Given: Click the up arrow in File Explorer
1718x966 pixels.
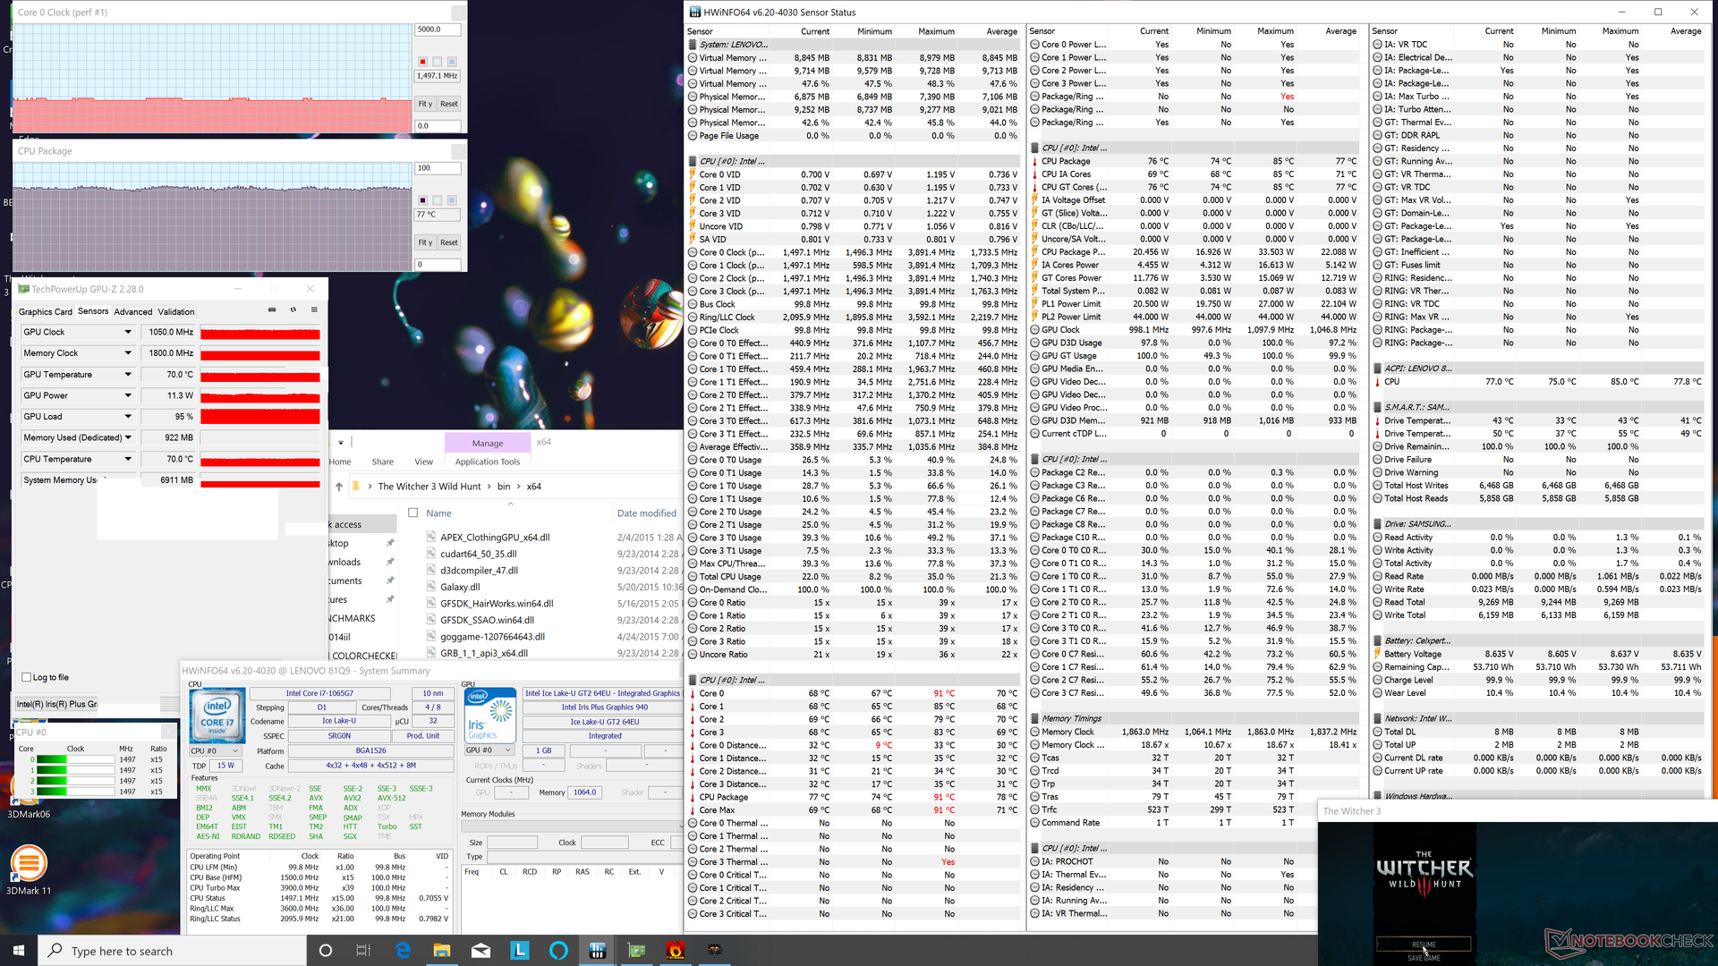Looking at the screenshot, I should tap(339, 487).
